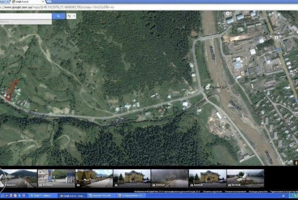The height and width of the screenshot is (200, 298).
Task: Open the gas station photo thumbnail
Action: coord(56,179)
